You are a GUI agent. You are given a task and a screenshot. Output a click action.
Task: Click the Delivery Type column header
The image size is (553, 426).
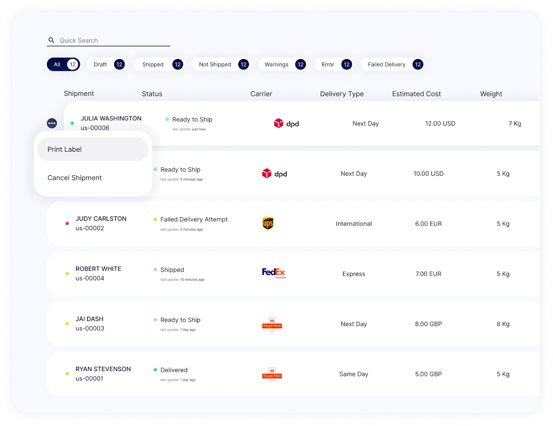point(342,94)
